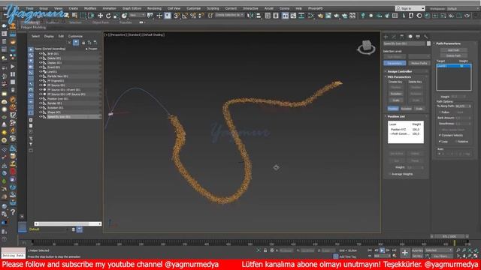Click the Mirror tool icon
Image resolution: width=481 pixels, height=270 pixels.
(250, 15)
